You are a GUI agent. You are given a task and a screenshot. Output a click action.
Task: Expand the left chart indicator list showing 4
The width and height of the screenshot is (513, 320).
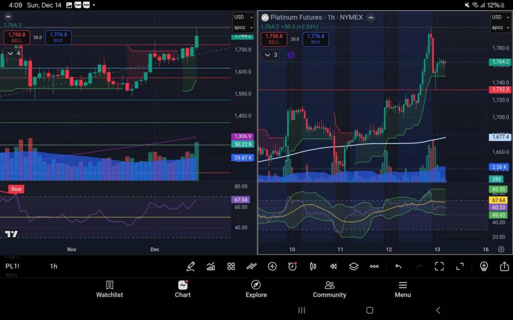(14, 53)
